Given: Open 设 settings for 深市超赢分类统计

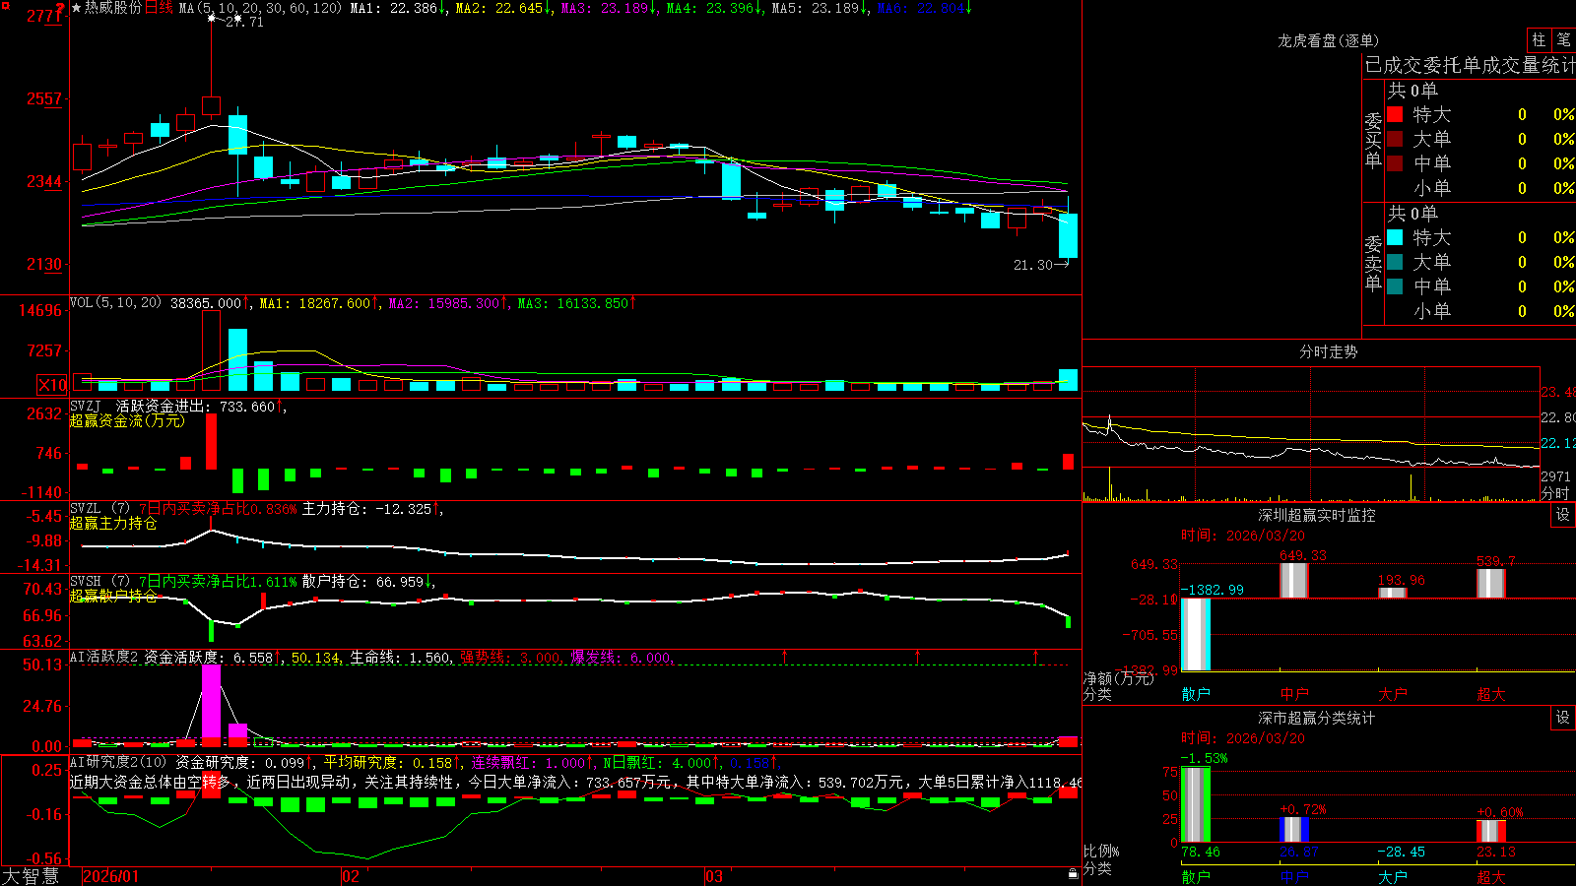Looking at the screenshot, I should pos(1562,718).
